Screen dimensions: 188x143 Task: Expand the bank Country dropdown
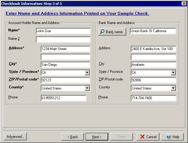click(173, 88)
